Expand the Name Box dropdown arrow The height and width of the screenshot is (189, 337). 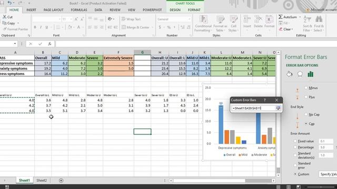(15, 44)
